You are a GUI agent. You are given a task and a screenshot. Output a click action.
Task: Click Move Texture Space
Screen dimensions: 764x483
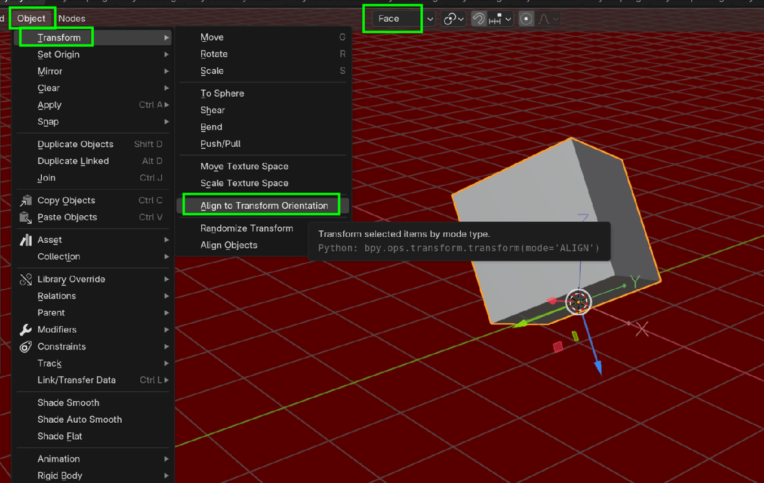click(x=263, y=166)
